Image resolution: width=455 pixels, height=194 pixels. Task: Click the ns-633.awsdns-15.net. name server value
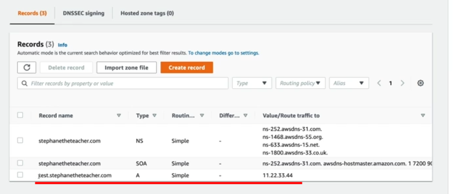click(x=291, y=145)
